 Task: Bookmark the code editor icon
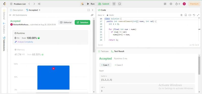coord(186,15)
